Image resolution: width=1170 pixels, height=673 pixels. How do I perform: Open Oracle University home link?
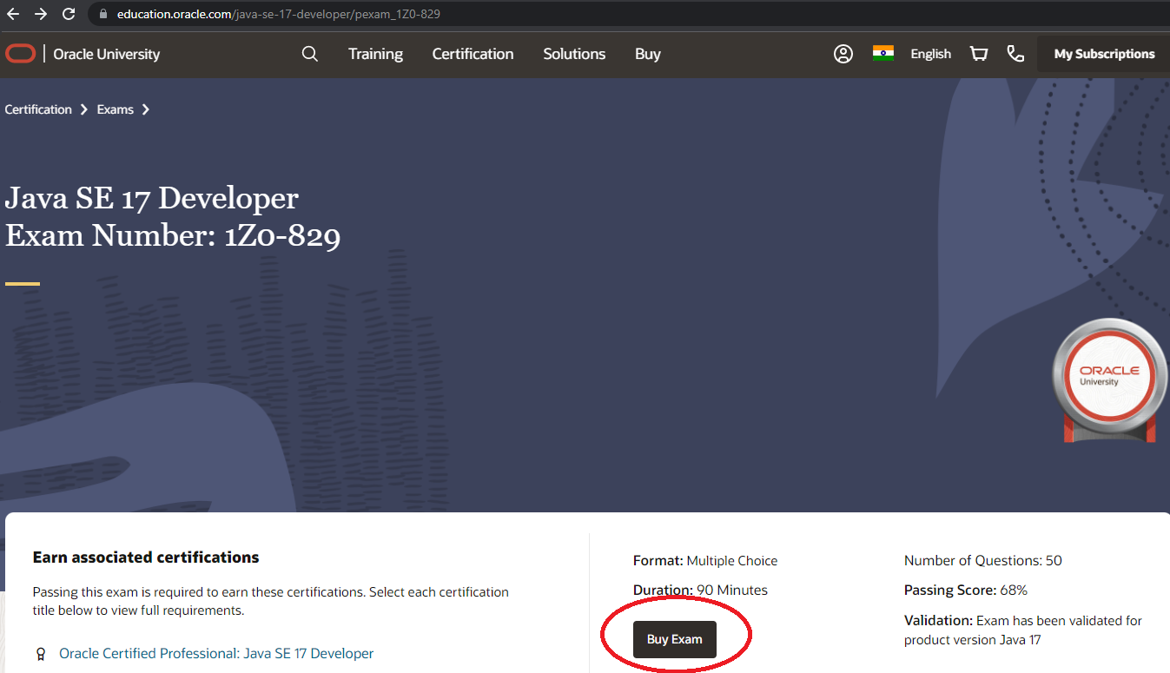pos(107,54)
